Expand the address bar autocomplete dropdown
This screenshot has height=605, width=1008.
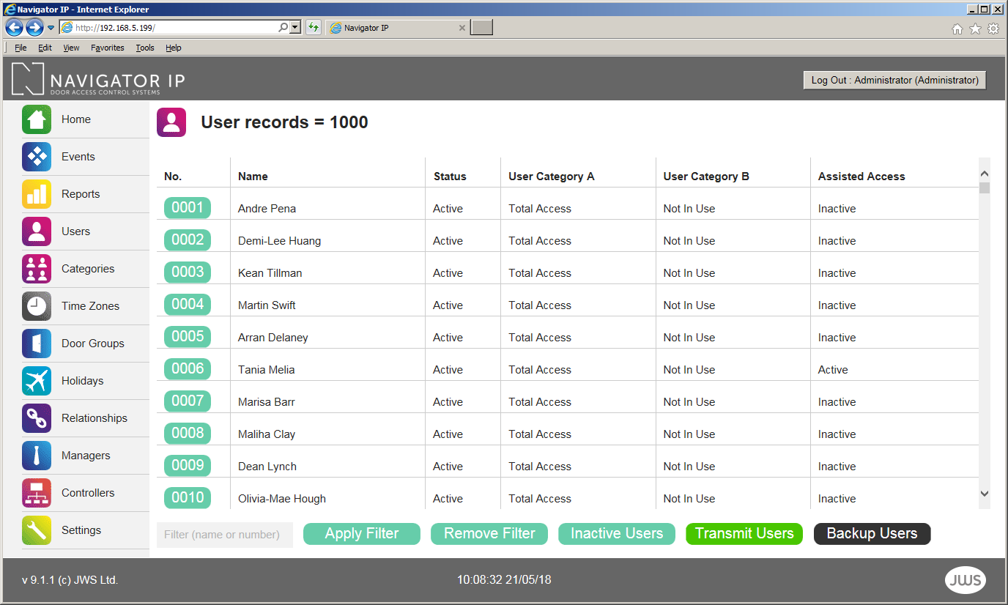point(295,27)
